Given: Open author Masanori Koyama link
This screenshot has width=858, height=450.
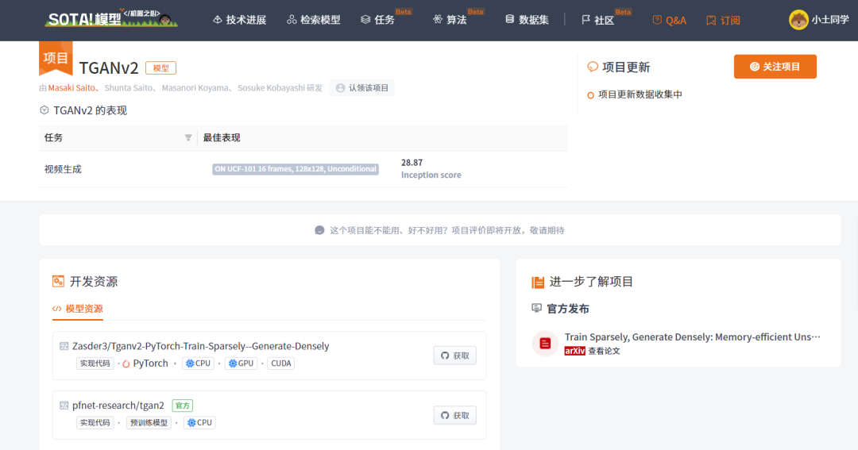Looking at the screenshot, I should coord(195,88).
